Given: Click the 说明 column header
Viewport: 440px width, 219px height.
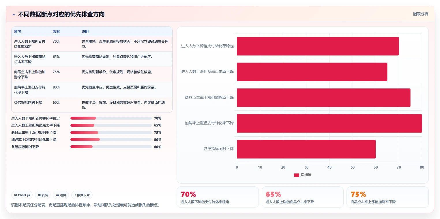Looking at the screenshot, I should click(85, 32).
